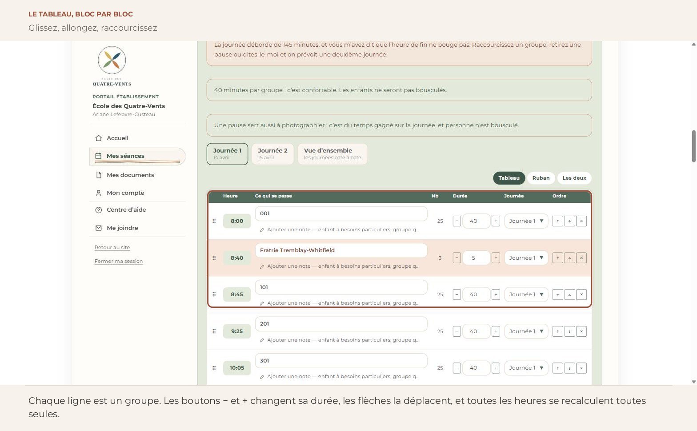Viewport: 697px width, 431px height.
Task: Move group 001 down with arrow
Action: pyautogui.click(x=569, y=221)
